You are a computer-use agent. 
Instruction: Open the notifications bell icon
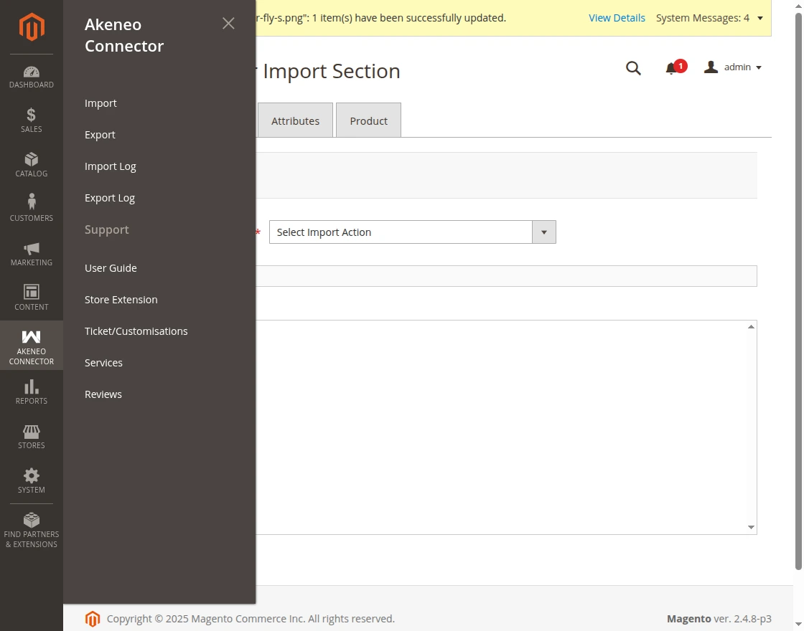(671, 68)
